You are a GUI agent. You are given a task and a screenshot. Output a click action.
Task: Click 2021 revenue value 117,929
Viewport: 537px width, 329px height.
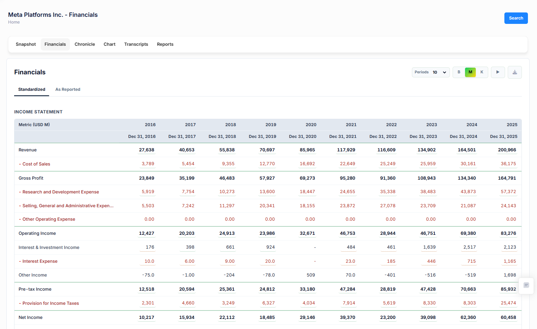click(x=346, y=150)
